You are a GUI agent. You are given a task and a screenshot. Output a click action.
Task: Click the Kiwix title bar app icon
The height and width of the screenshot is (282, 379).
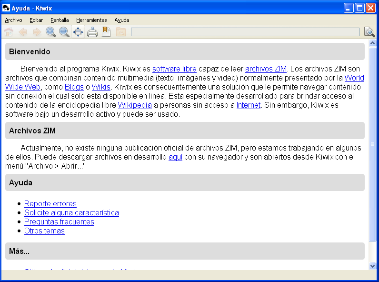tap(6, 8)
